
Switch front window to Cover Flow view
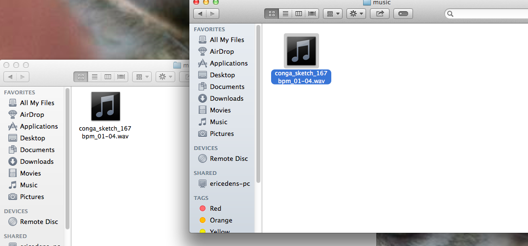click(312, 14)
